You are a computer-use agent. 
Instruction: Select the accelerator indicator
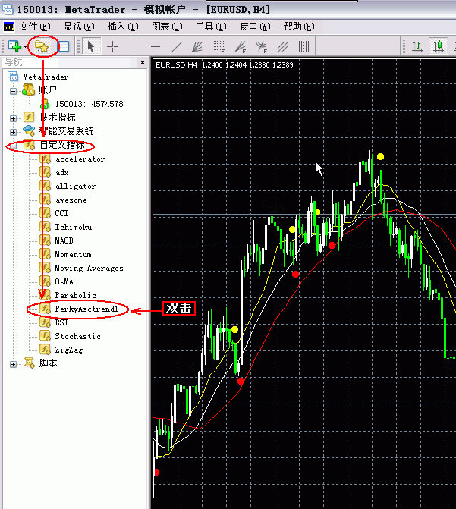(80, 159)
